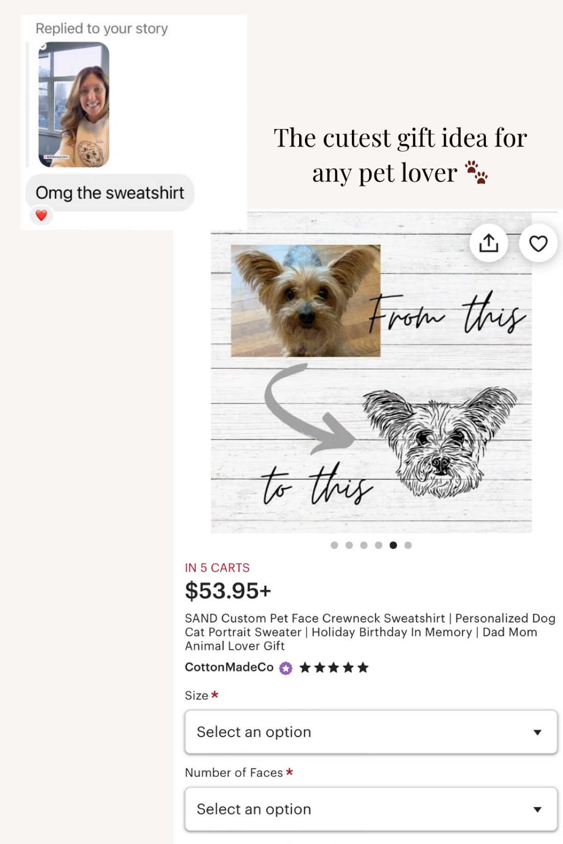563x844 pixels.
Task: Click the Size dropdown arrow
Action: click(537, 732)
